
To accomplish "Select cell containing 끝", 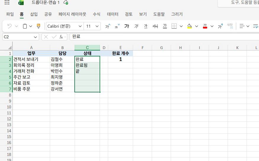I will coord(87,71).
